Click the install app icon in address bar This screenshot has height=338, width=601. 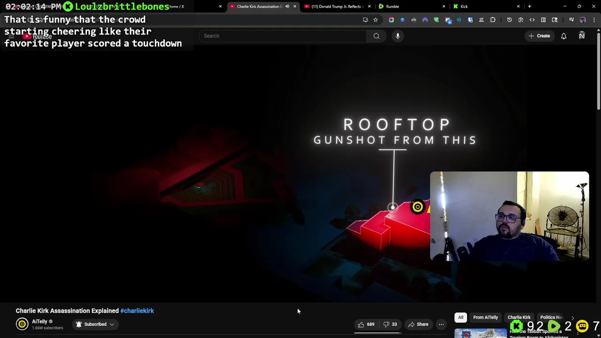coord(365,20)
